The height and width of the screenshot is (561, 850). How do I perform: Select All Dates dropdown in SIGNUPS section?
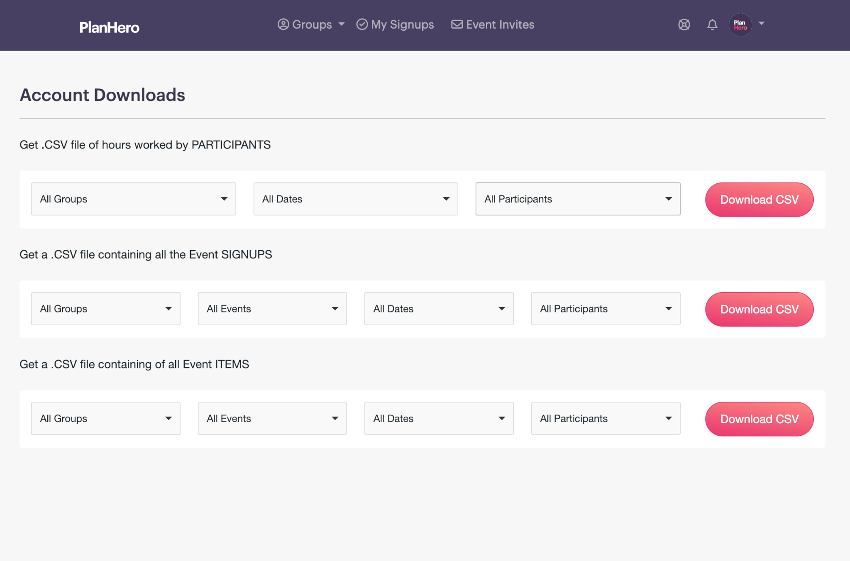(x=439, y=309)
